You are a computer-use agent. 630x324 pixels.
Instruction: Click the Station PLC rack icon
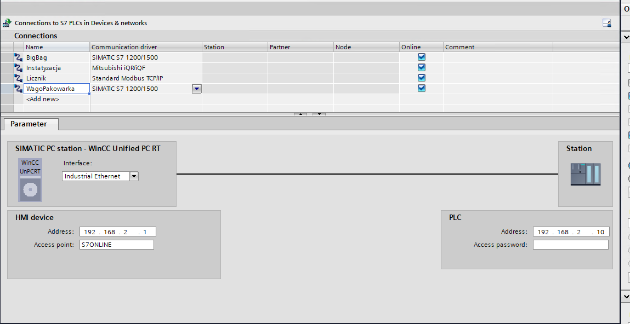[x=586, y=174]
